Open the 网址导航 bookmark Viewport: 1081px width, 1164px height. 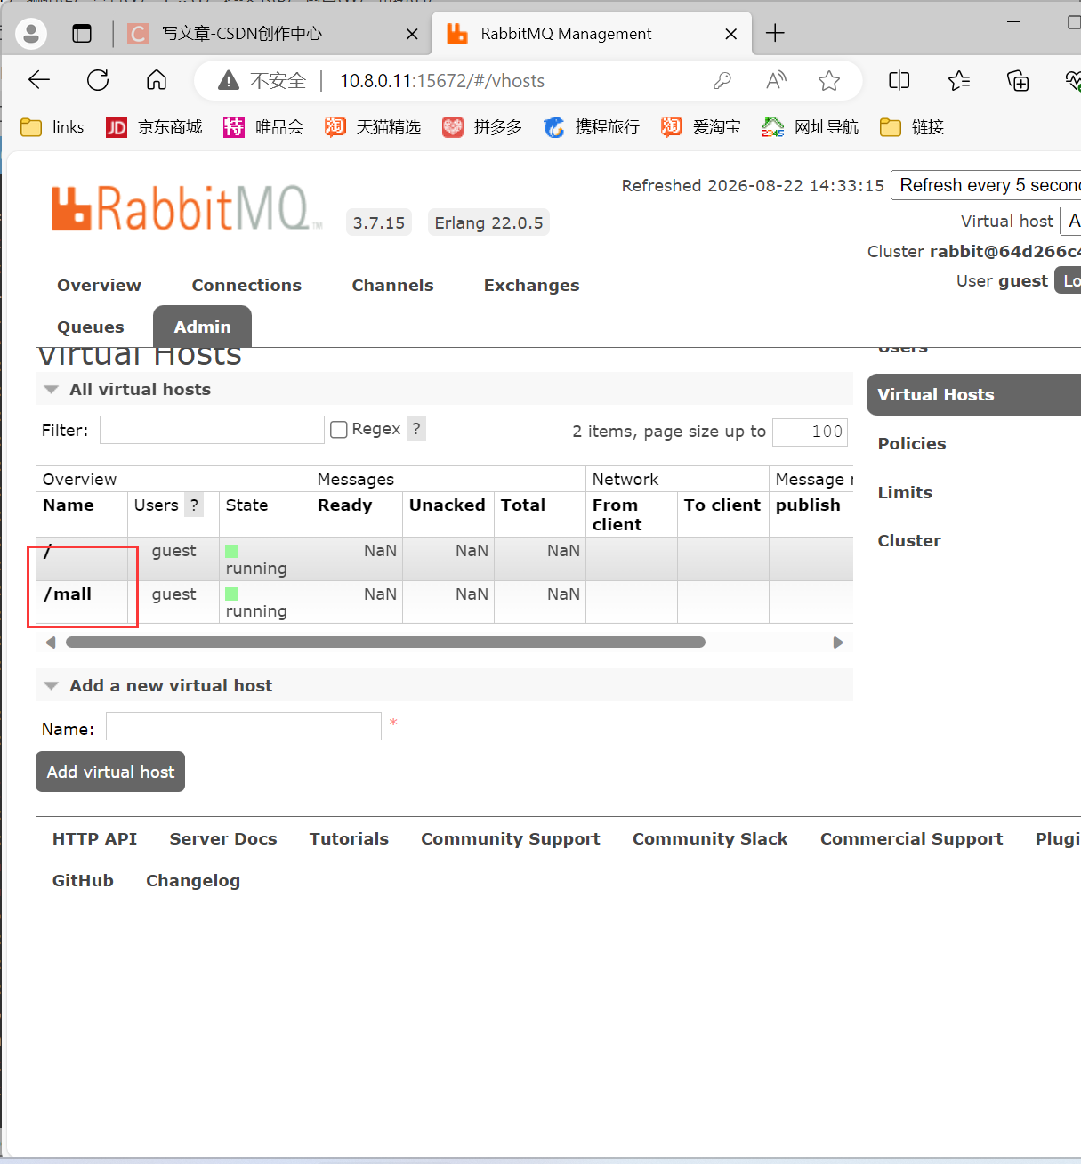tap(811, 127)
